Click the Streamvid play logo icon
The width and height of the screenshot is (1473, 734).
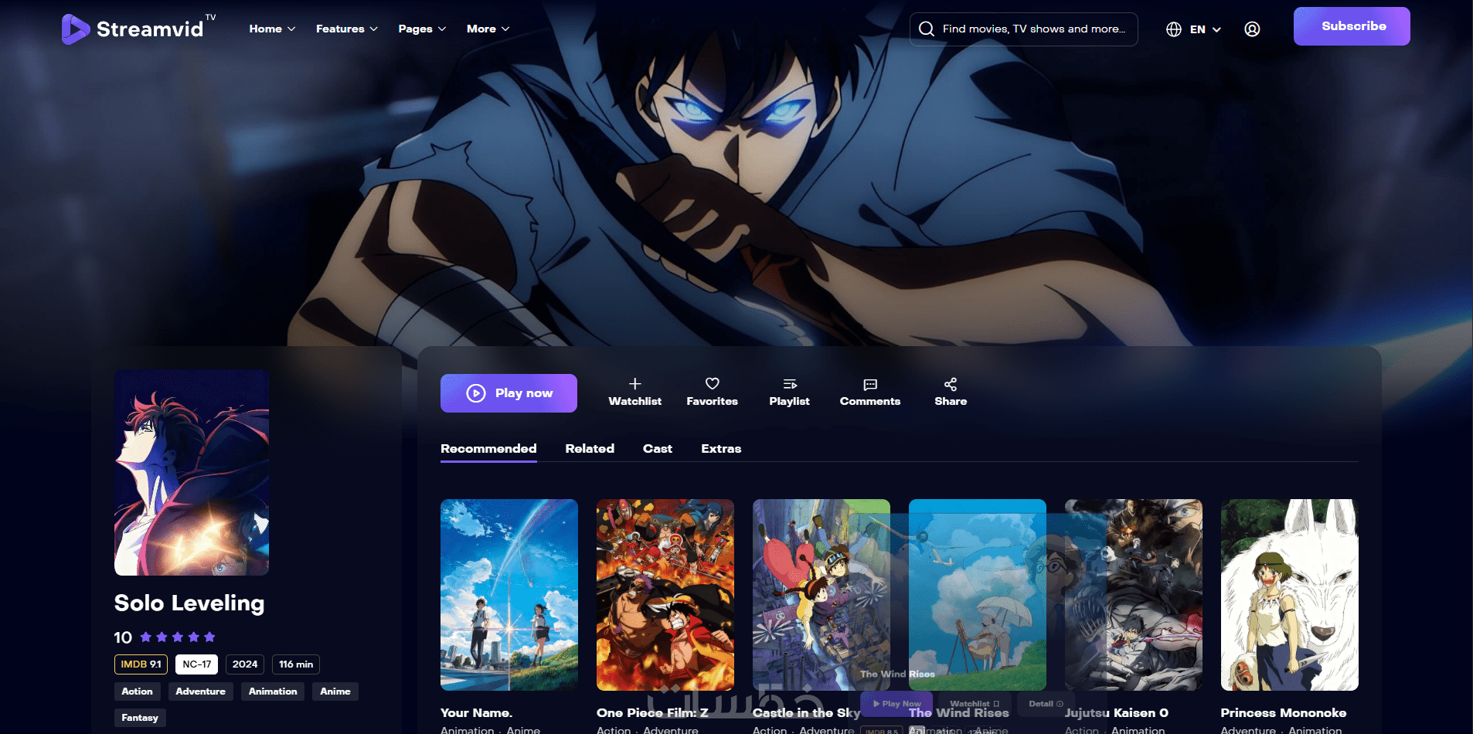[x=75, y=29]
